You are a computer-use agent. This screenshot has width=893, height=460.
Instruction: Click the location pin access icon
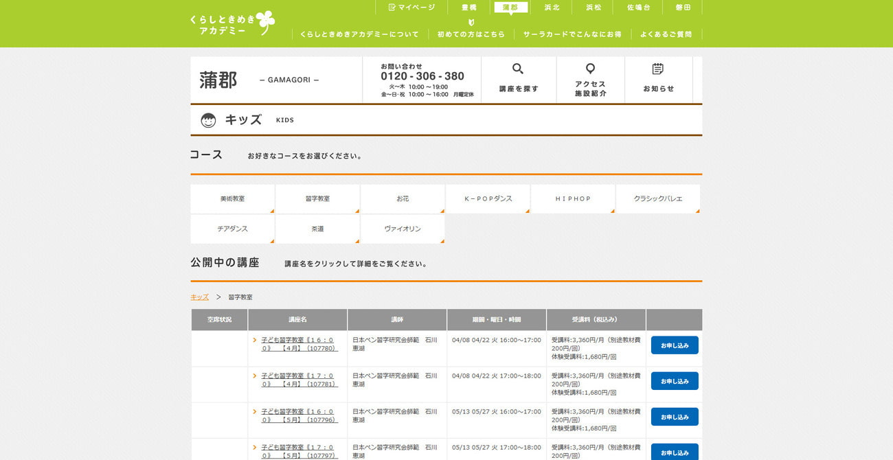590,69
